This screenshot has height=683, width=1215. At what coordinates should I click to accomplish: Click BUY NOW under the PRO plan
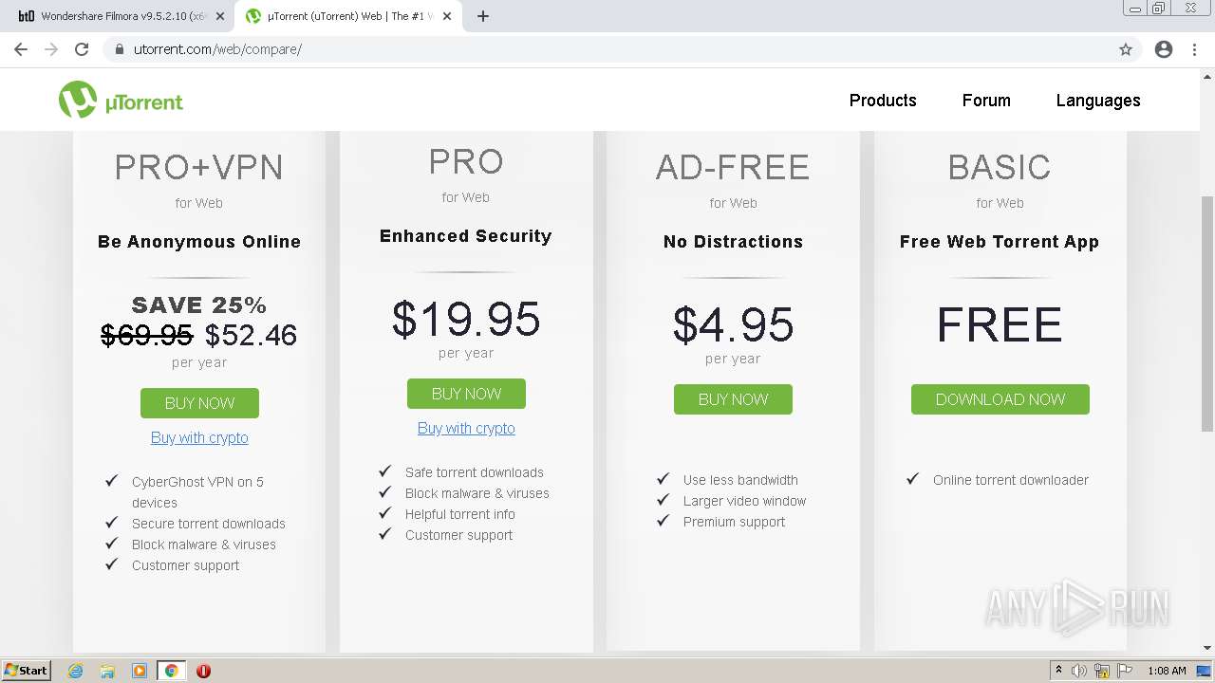click(466, 394)
